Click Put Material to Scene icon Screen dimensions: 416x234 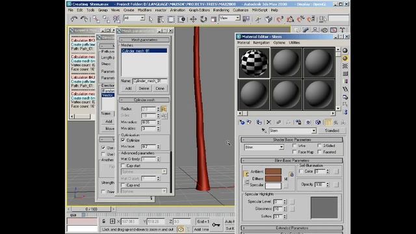(249, 122)
